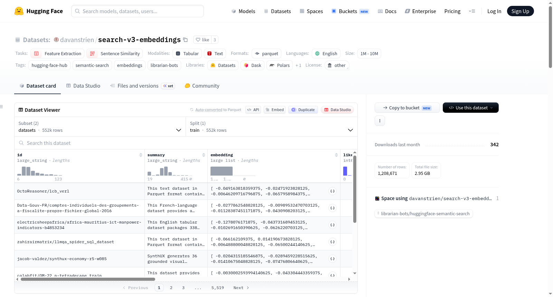This screenshot has height=297, width=553.
Task: Sort by the summary column
Action: pos(204,155)
